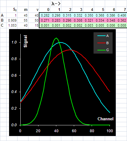
Task: Select cell 0.282 in row A
Action: point(45,15)
